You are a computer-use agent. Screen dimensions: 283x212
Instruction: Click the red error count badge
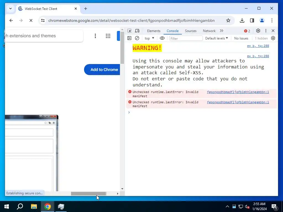click(247, 31)
